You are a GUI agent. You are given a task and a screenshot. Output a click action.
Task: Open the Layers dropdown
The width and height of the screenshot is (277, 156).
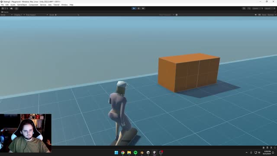click(258, 8)
